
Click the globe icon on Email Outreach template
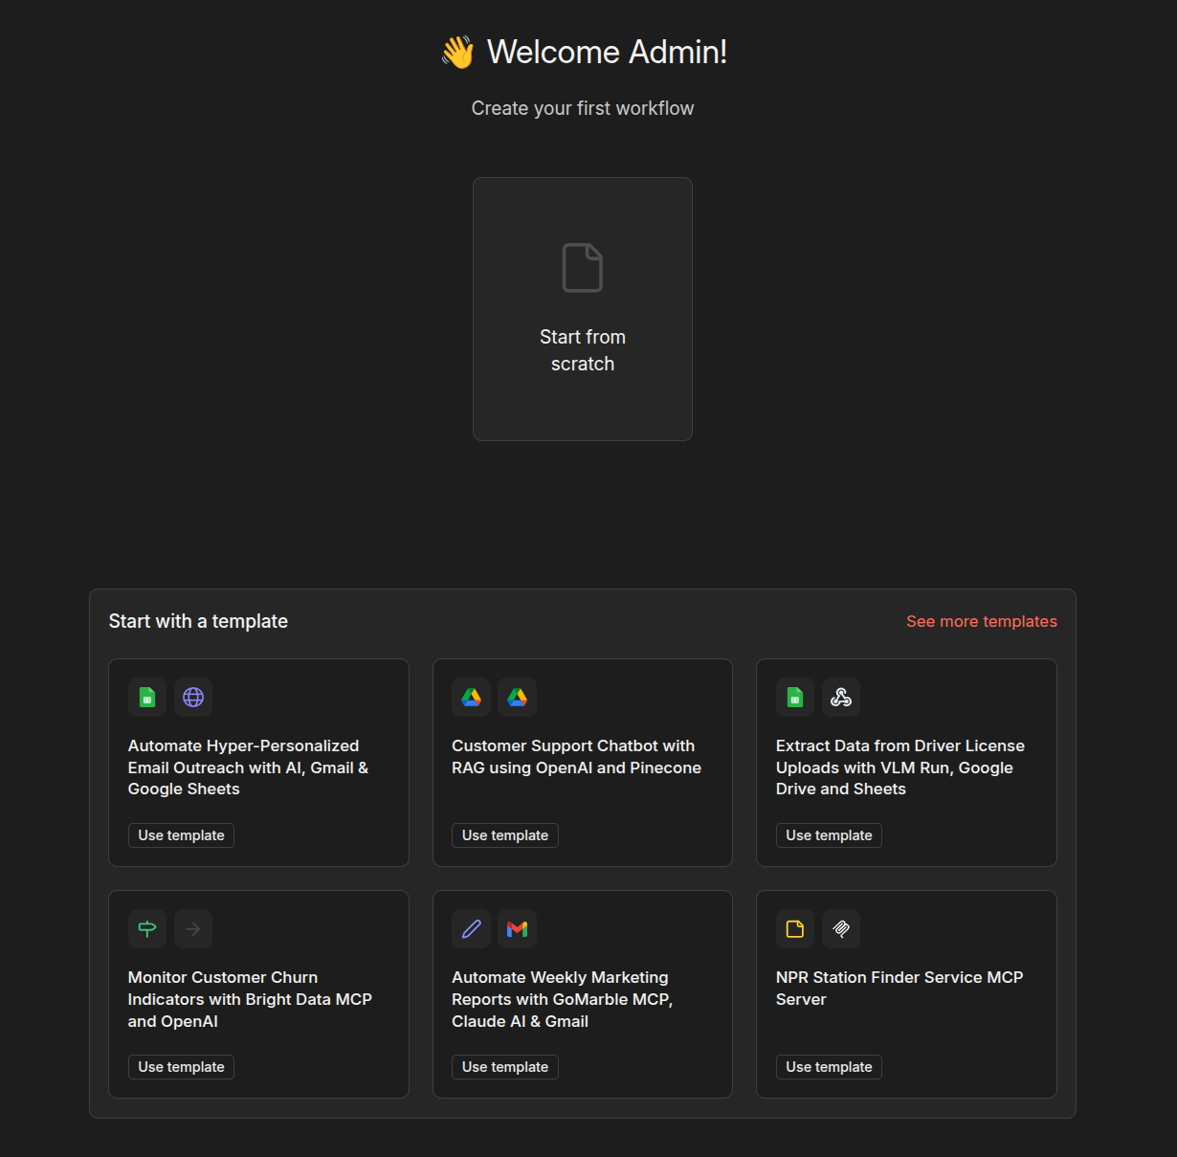193,698
